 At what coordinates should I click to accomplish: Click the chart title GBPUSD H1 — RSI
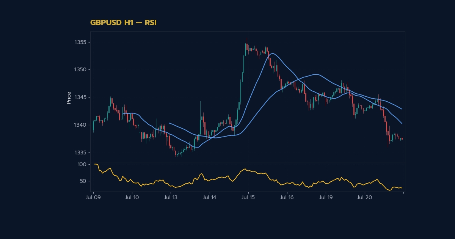(123, 23)
